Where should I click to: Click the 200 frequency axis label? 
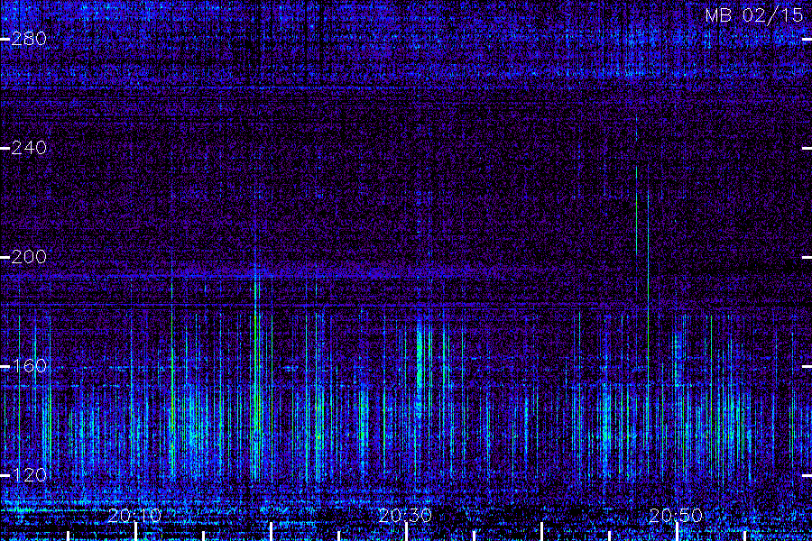pyautogui.click(x=29, y=257)
